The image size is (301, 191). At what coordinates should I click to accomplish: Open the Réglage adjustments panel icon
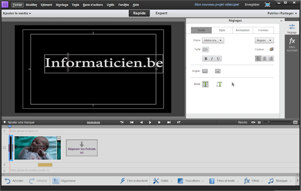tap(292, 29)
